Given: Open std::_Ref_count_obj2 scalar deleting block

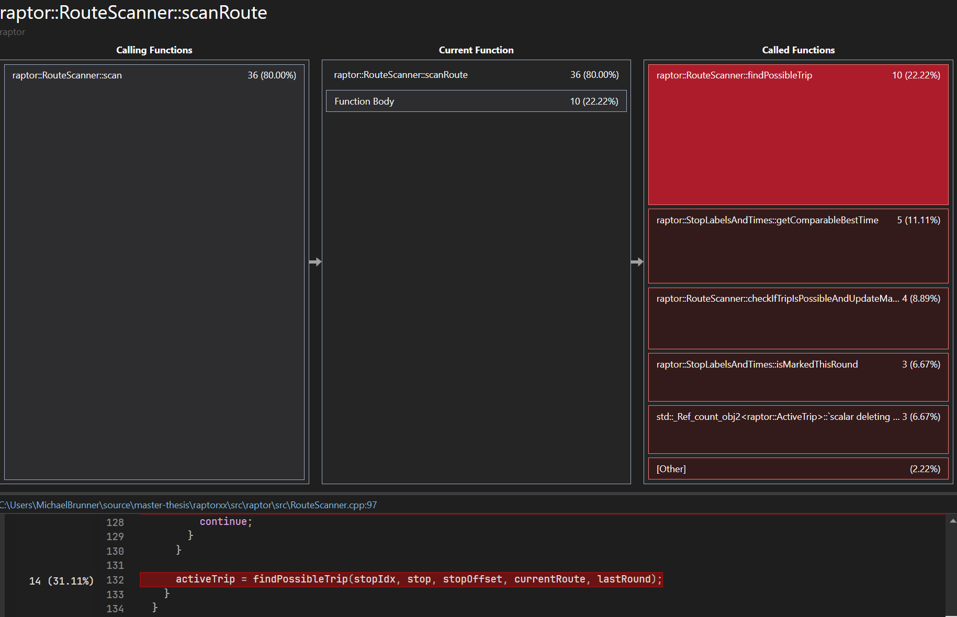Looking at the screenshot, I should [798, 429].
